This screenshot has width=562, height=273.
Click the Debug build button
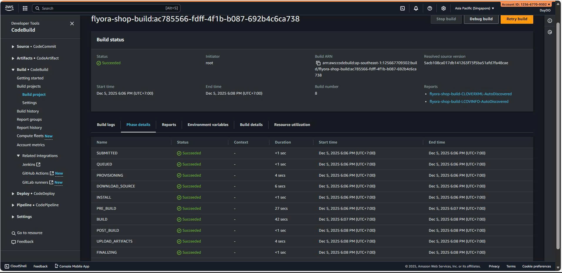coord(481,19)
